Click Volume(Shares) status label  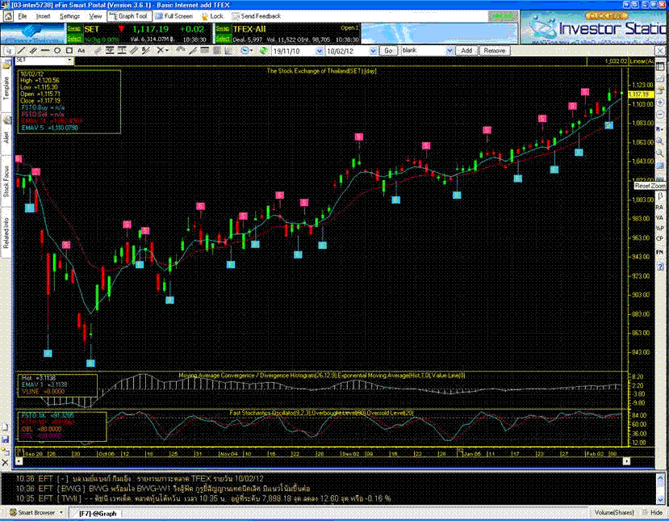click(614, 512)
